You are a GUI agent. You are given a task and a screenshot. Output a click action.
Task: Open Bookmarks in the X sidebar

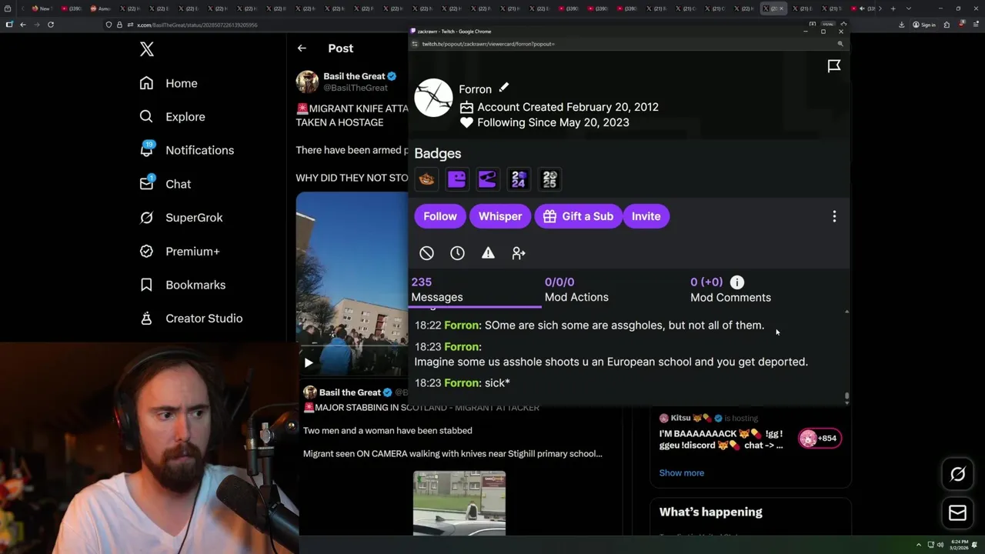pos(182,285)
